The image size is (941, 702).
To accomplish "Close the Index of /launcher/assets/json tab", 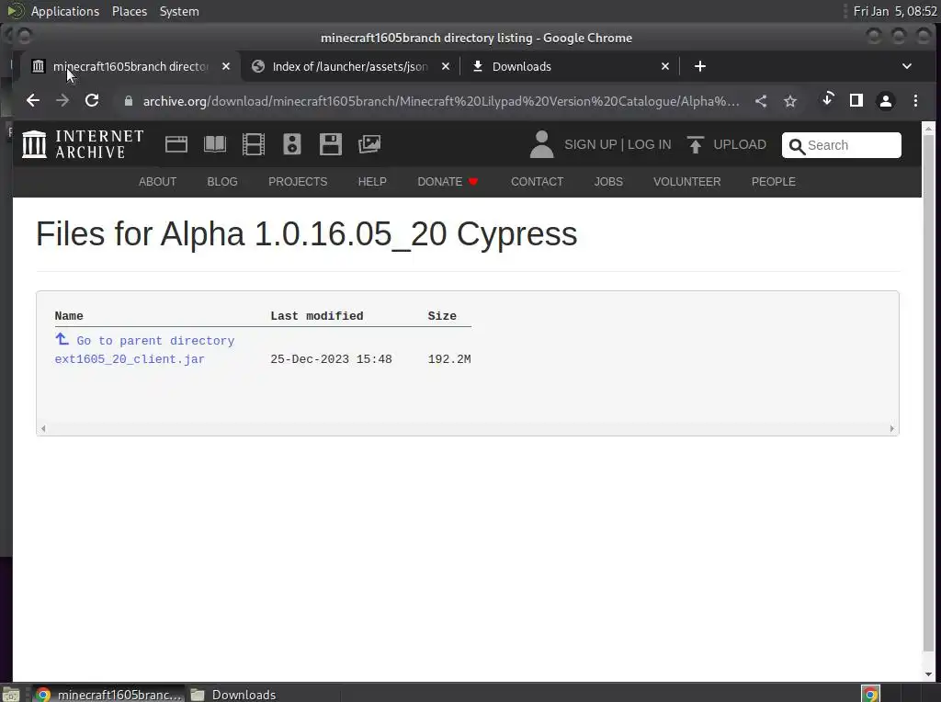I will coord(446,66).
